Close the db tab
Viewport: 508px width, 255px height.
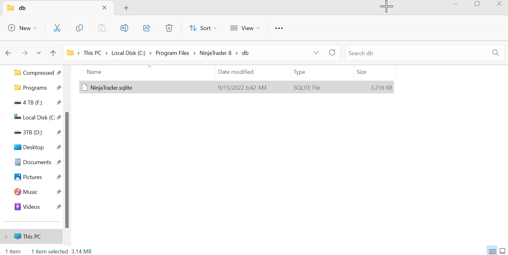(104, 8)
